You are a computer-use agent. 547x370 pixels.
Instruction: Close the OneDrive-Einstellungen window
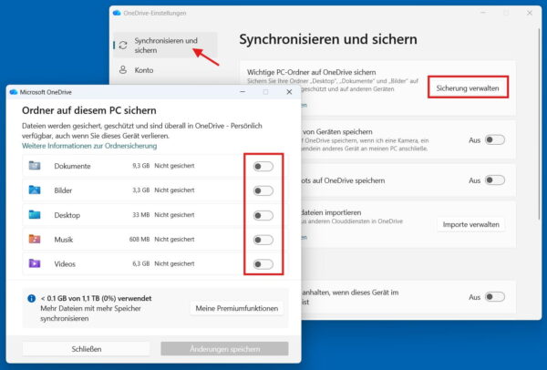click(530, 13)
